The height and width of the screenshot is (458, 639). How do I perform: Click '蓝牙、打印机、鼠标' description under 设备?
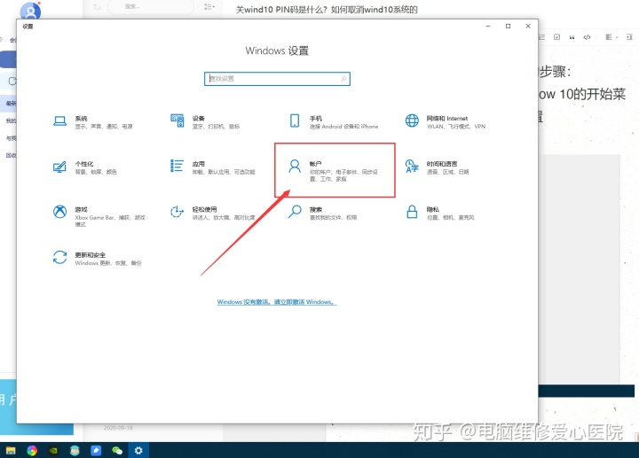216,127
